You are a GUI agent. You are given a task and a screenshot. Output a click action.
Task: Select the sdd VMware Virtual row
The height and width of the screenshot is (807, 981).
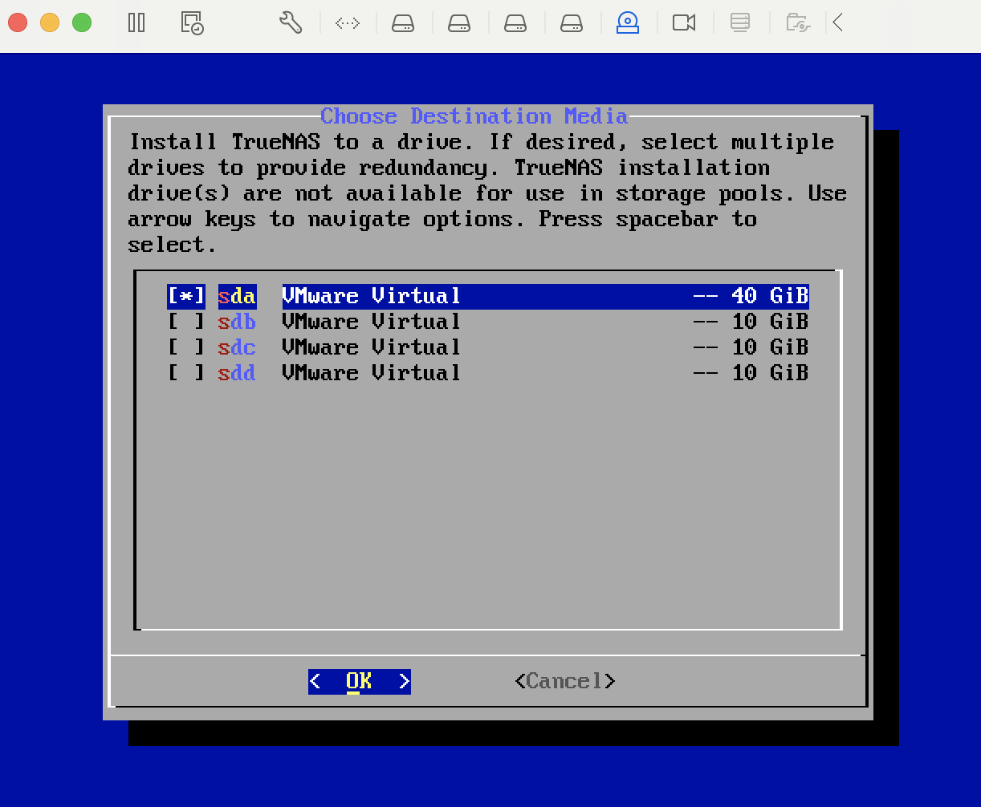[x=371, y=373]
